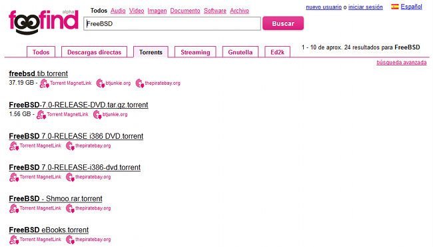Image resolution: width=433 pixels, height=247 pixels.
Task: Open FreeBSD eBooks.torrent result
Action: (x=49, y=230)
